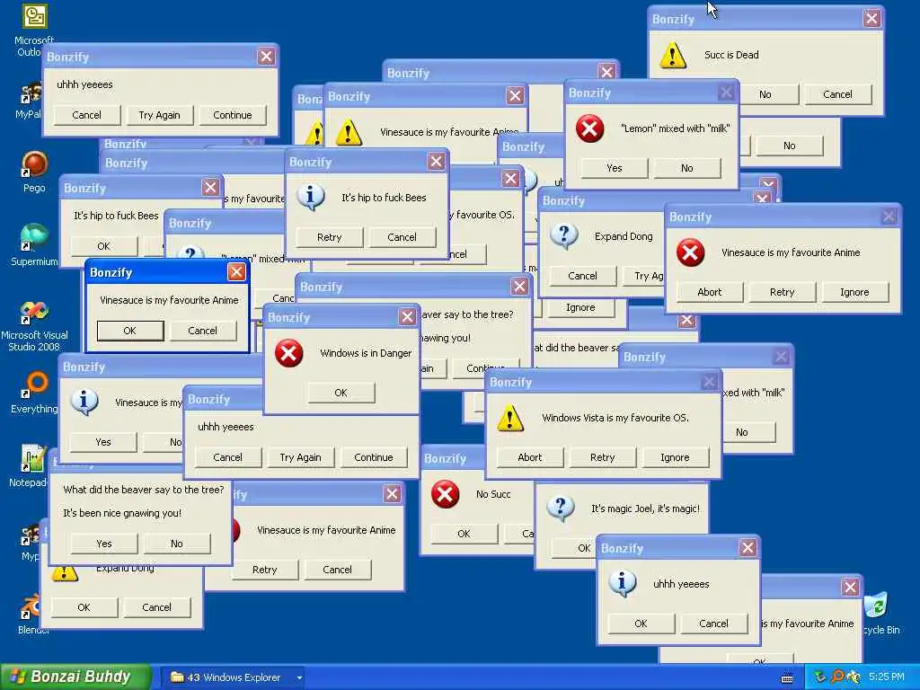
Task: Click OK in the No Succ dialog
Action: click(464, 534)
